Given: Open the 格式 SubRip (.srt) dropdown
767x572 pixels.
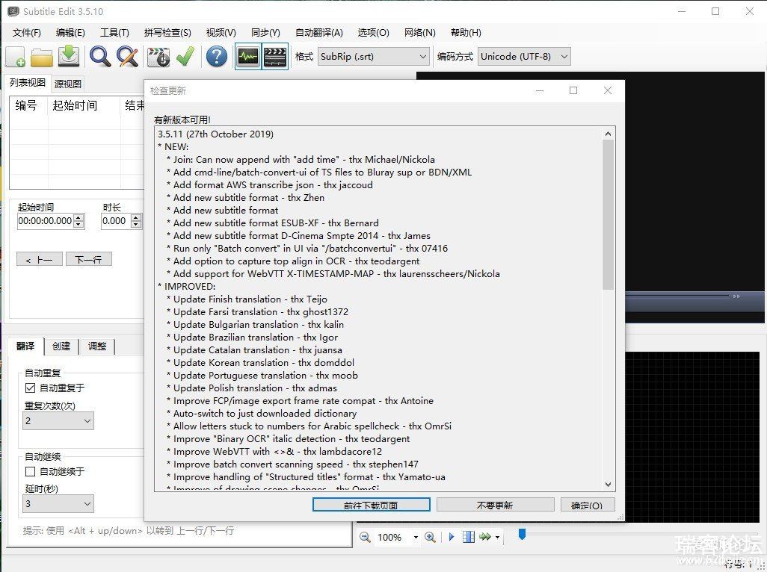Looking at the screenshot, I should click(x=374, y=57).
